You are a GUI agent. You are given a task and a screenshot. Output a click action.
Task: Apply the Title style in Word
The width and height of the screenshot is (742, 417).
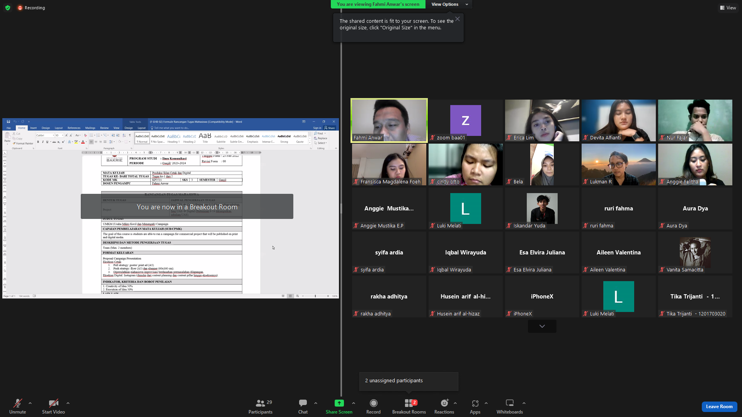pos(205,138)
